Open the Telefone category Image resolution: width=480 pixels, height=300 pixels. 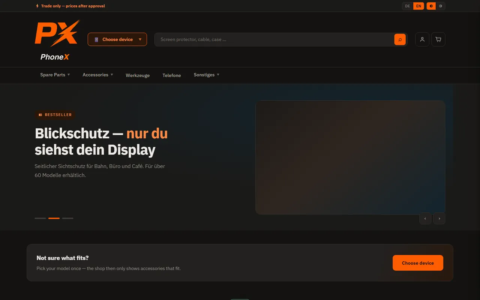pyautogui.click(x=172, y=75)
